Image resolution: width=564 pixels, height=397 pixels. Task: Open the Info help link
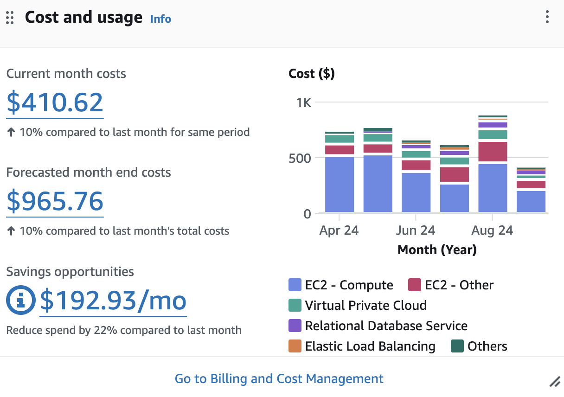click(160, 19)
